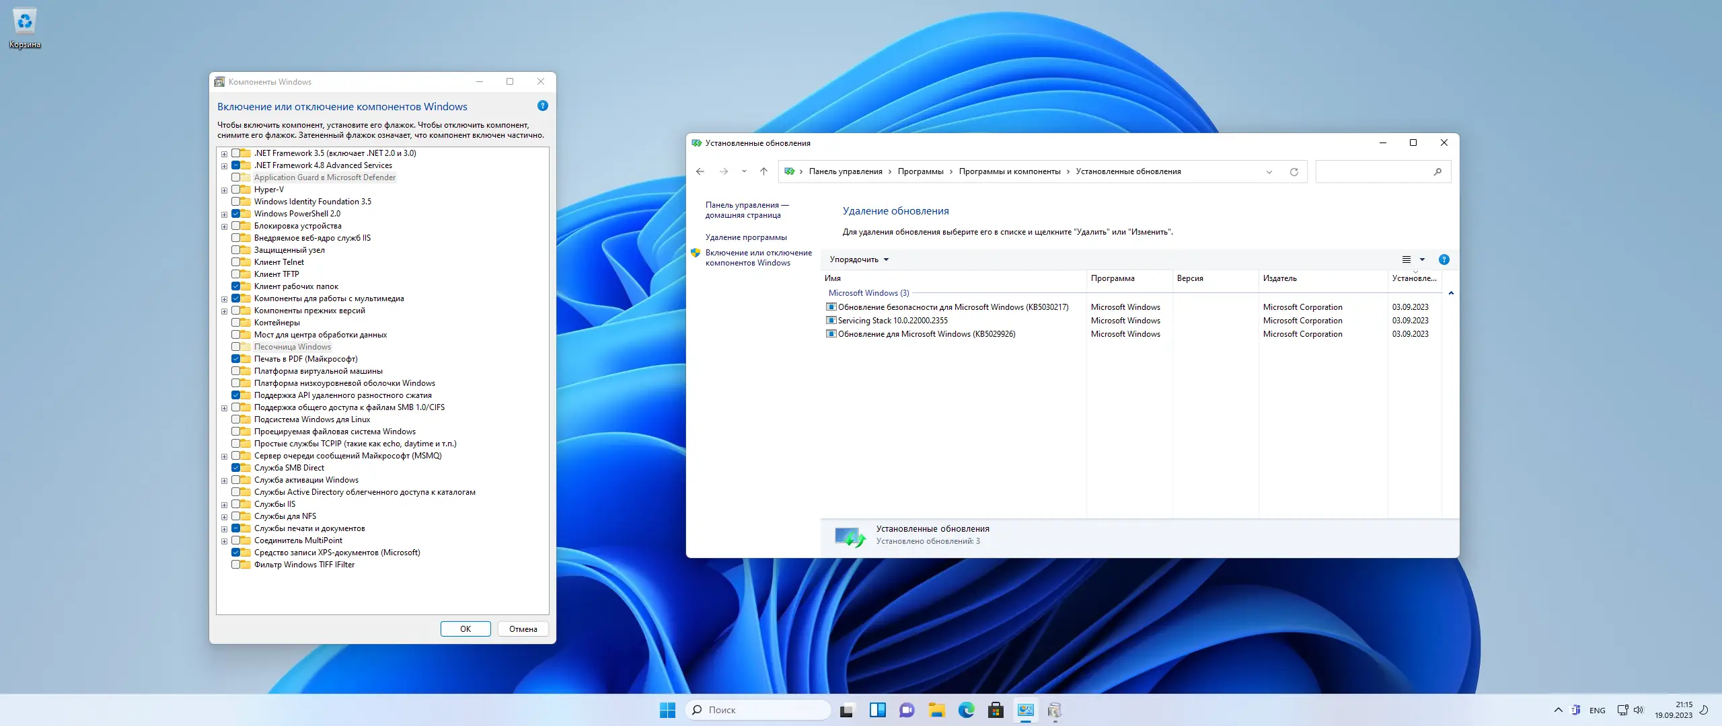Click the view layout icon in toolbar
The image size is (1722, 726).
1406,259
